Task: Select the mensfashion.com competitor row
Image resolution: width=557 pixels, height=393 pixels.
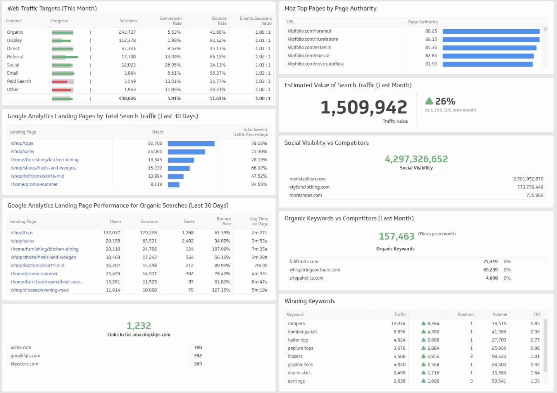Action: click(416, 179)
